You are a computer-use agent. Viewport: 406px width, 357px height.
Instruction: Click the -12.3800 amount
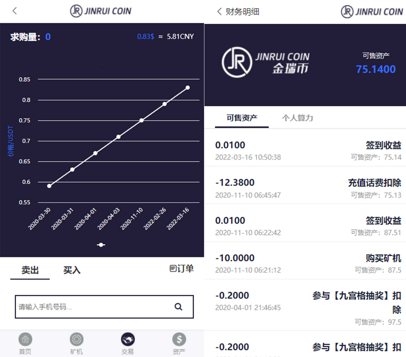[x=235, y=183]
